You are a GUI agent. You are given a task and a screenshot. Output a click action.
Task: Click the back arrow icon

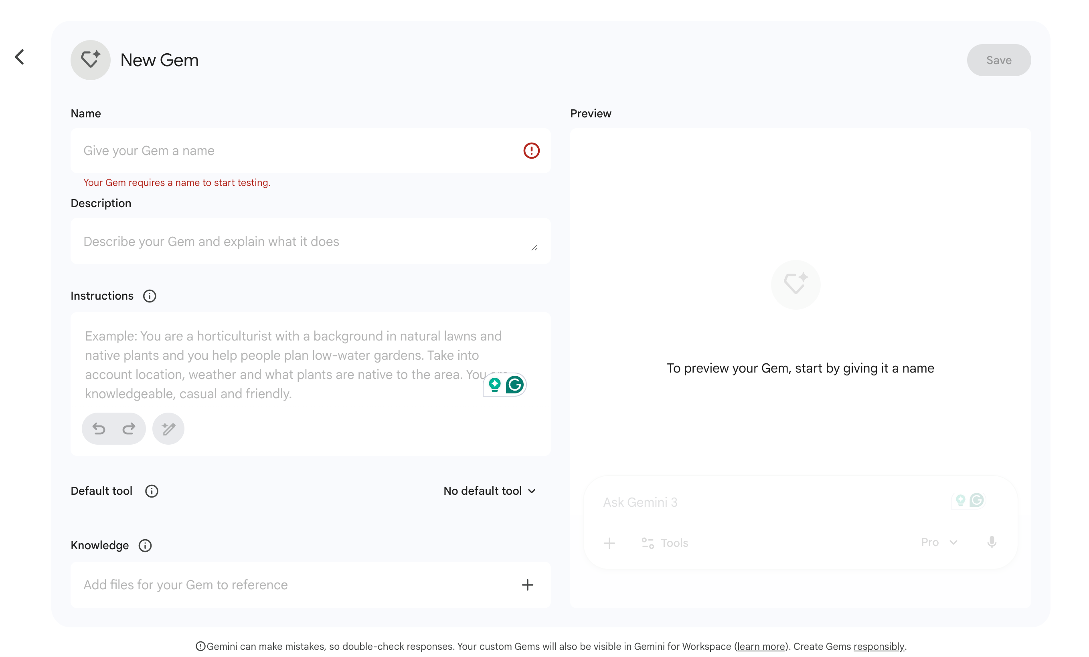[x=19, y=57]
